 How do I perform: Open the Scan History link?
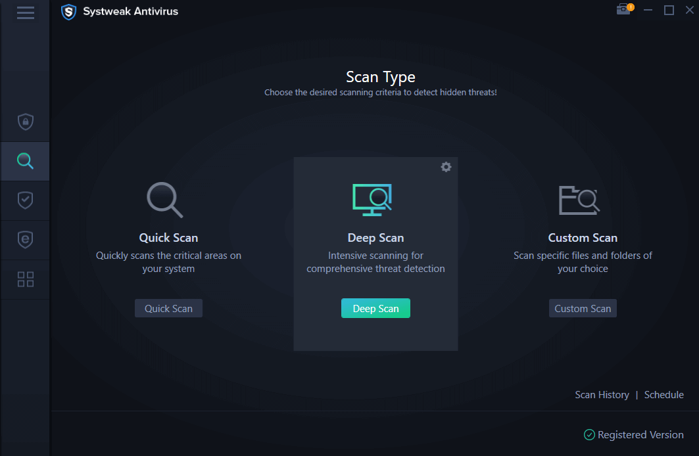(x=602, y=394)
